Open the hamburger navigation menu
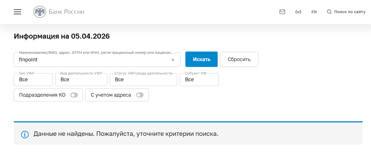Viewport: 371px width, 165px height. [x=17, y=12]
